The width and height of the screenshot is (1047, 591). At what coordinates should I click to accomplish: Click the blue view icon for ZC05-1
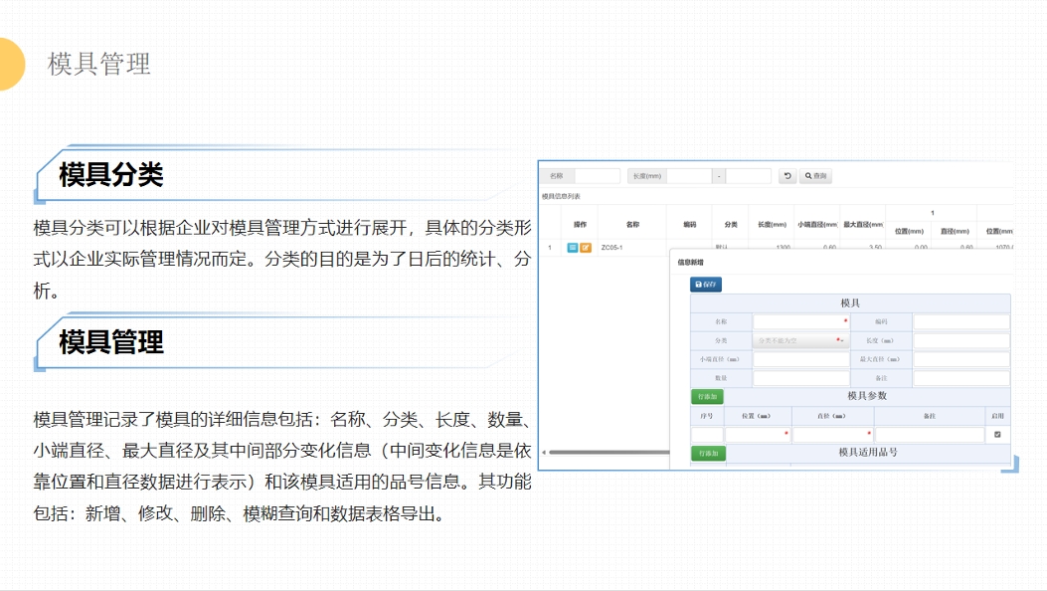572,246
